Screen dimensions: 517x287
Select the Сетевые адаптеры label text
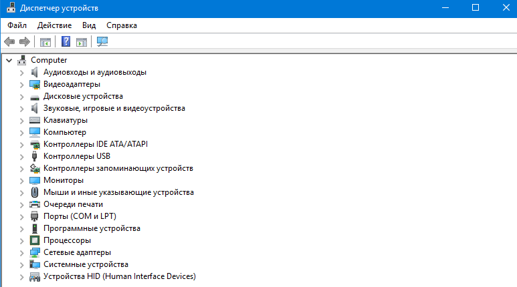[x=77, y=252]
